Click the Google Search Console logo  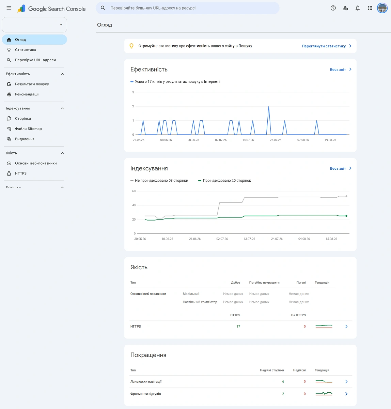click(51, 9)
